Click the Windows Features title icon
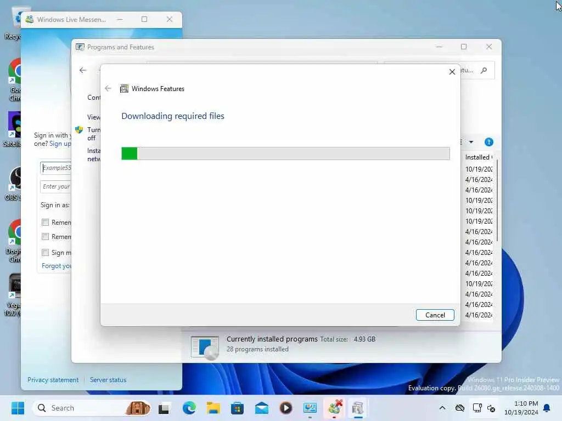 [124, 88]
